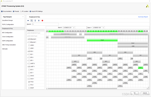Expand the CAN 0 tree node
Image resolution: width=151 pixels, height=97 pixels.
pyautogui.click(x=28, y=76)
